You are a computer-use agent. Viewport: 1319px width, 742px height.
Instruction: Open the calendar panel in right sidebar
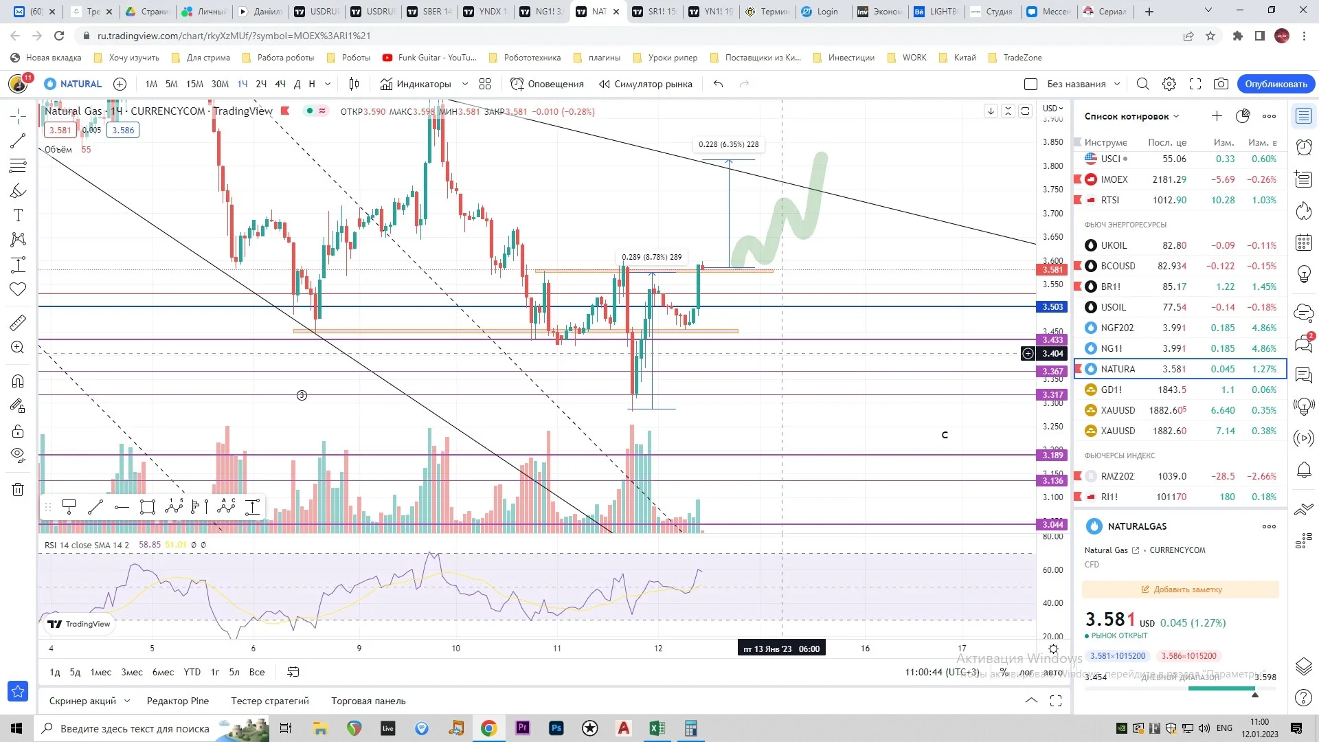1303,242
